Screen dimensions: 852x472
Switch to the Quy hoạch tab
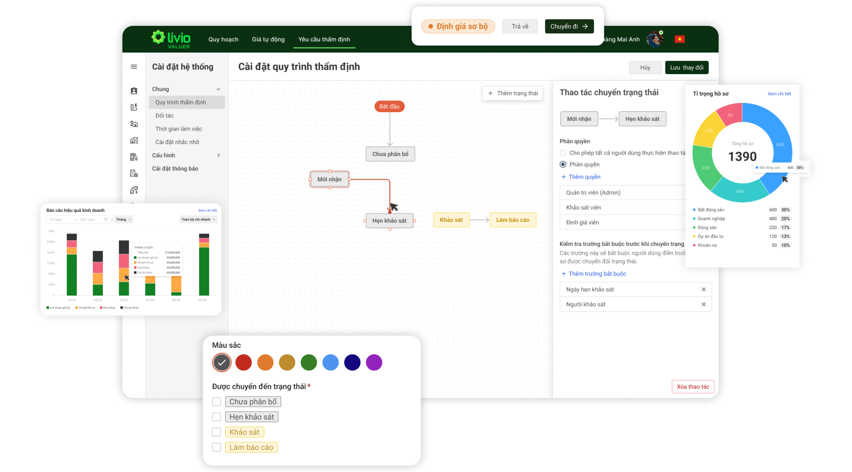click(x=223, y=39)
